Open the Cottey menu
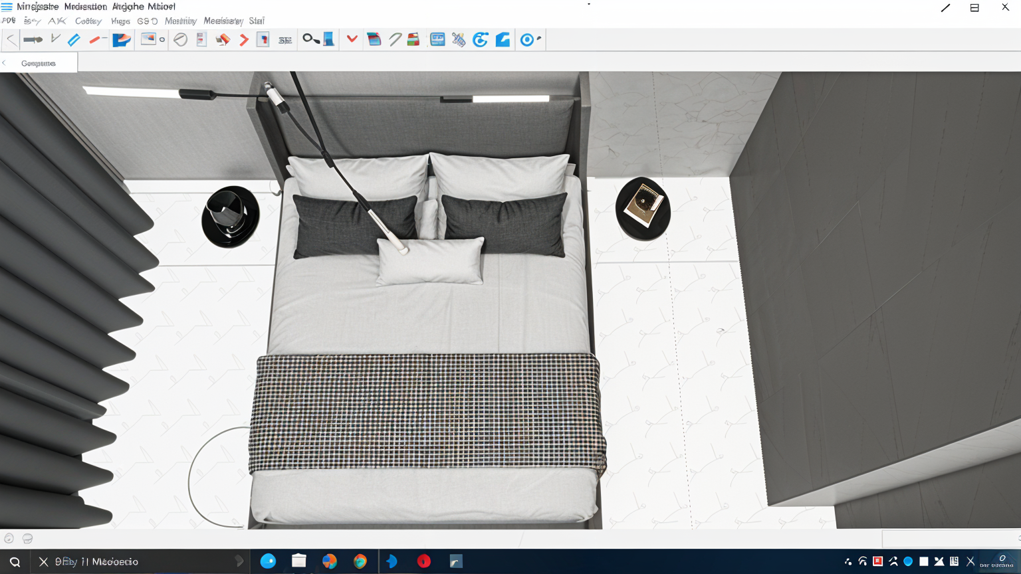The image size is (1021, 574). coord(88,21)
